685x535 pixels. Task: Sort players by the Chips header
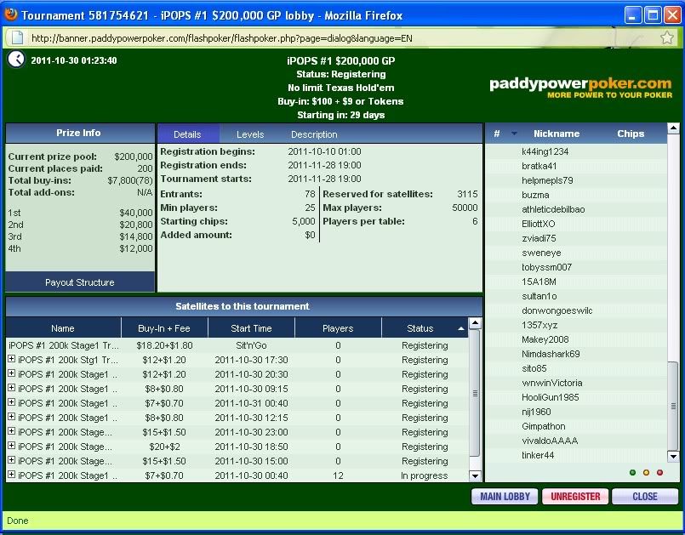pyautogui.click(x=631, y=134)
